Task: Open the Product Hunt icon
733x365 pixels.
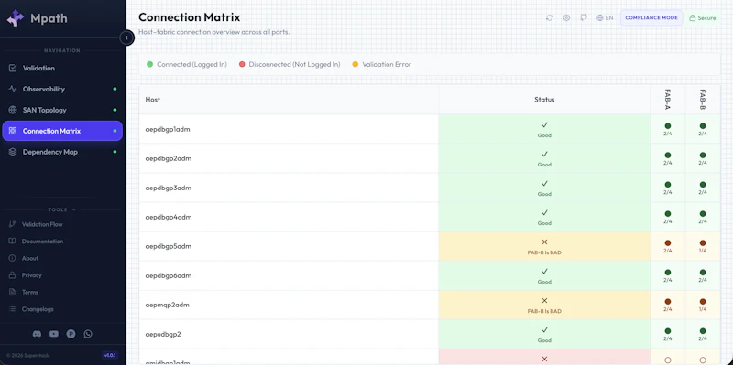Action: [x=71, y=334]
